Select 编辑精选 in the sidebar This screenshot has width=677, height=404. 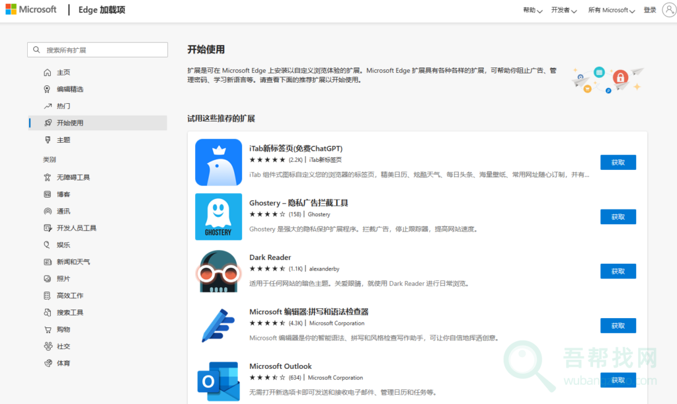69,89
